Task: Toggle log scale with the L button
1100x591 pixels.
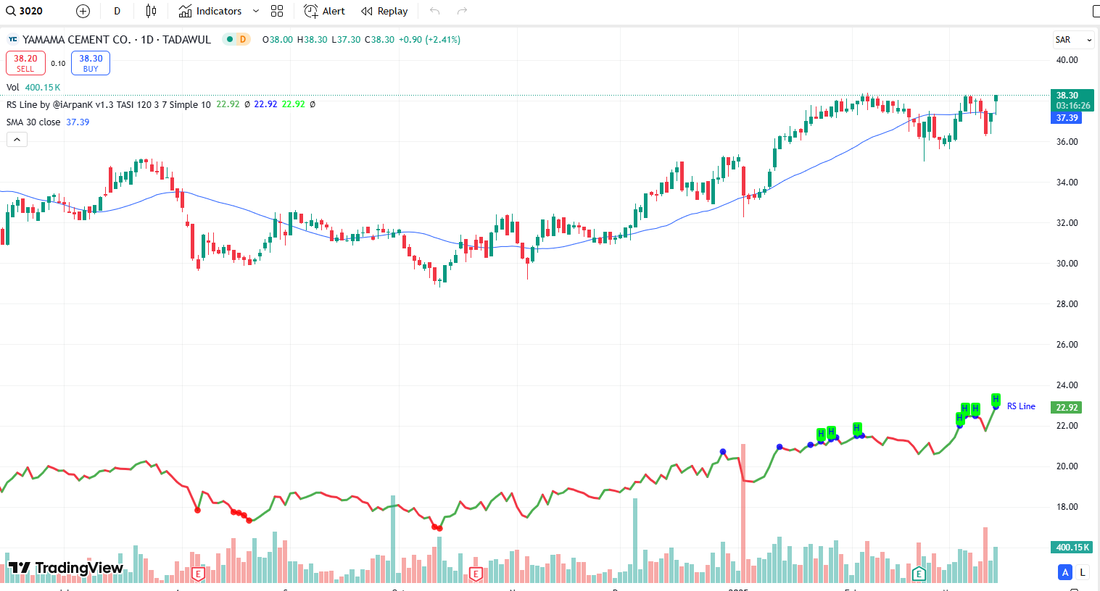Action: (1083, 572)
